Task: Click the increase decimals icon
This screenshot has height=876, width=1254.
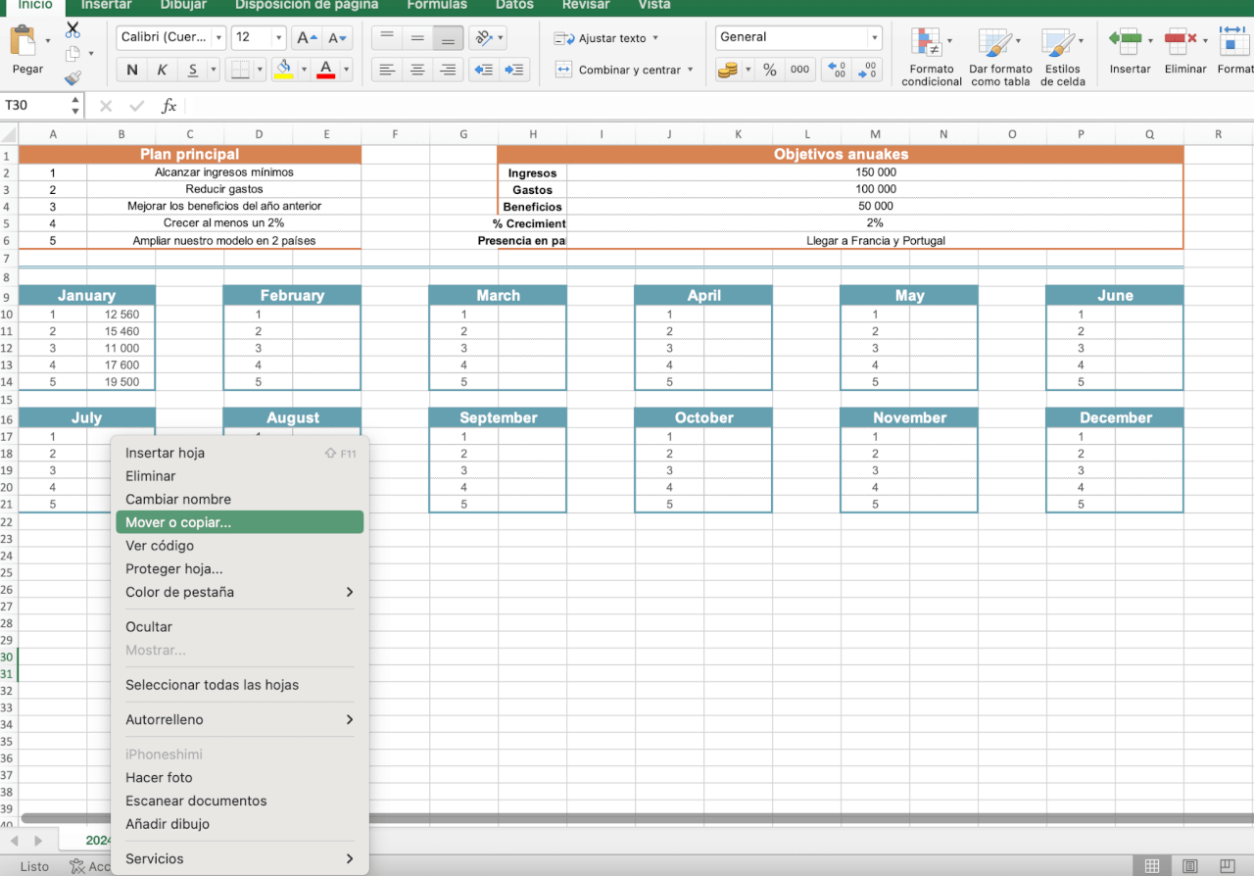Action: click(x=838, y=70)
